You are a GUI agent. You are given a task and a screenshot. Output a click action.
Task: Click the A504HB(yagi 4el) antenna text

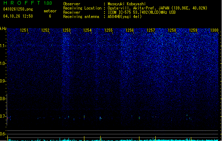125,17
